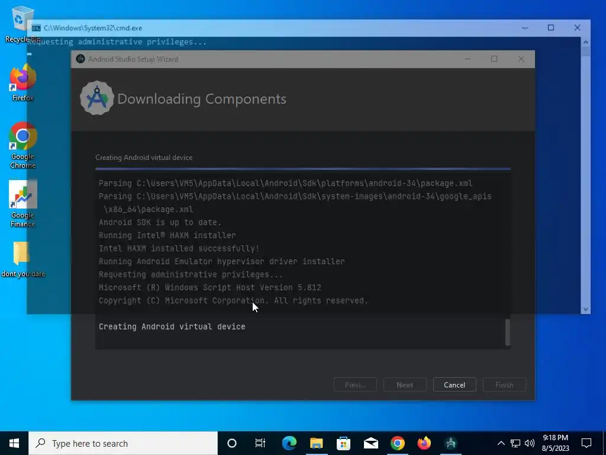Screen dimensions: 606x455
Task: Click 'Running Android Emulator hypervisor driver installer' line
Action: pos(221,261)
